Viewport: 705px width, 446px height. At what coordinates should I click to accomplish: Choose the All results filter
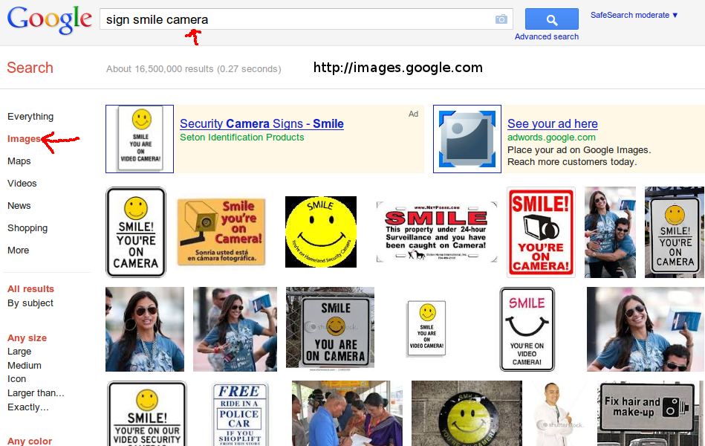click(30, 289)
